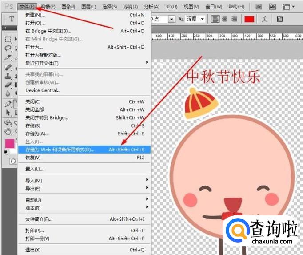Expand 脚本(R) submenu
Screen dimensions: 303x255
pos(84,208)
